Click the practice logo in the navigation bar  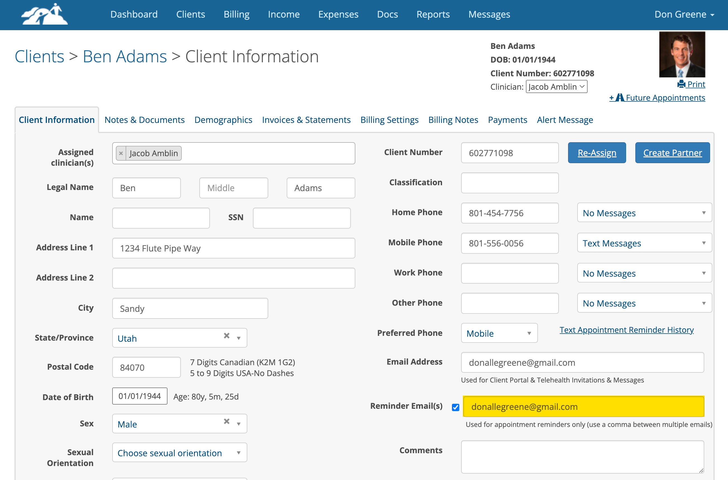click(44, 14)
